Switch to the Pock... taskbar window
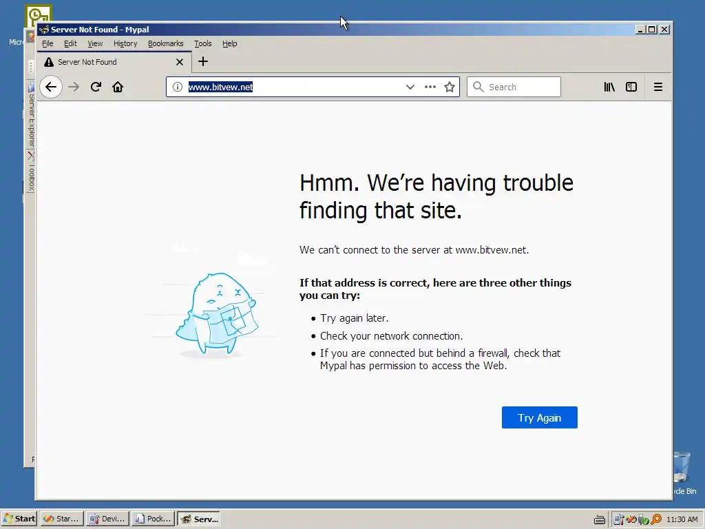Screen dimensions: 705x529 [x=153, y=519]
